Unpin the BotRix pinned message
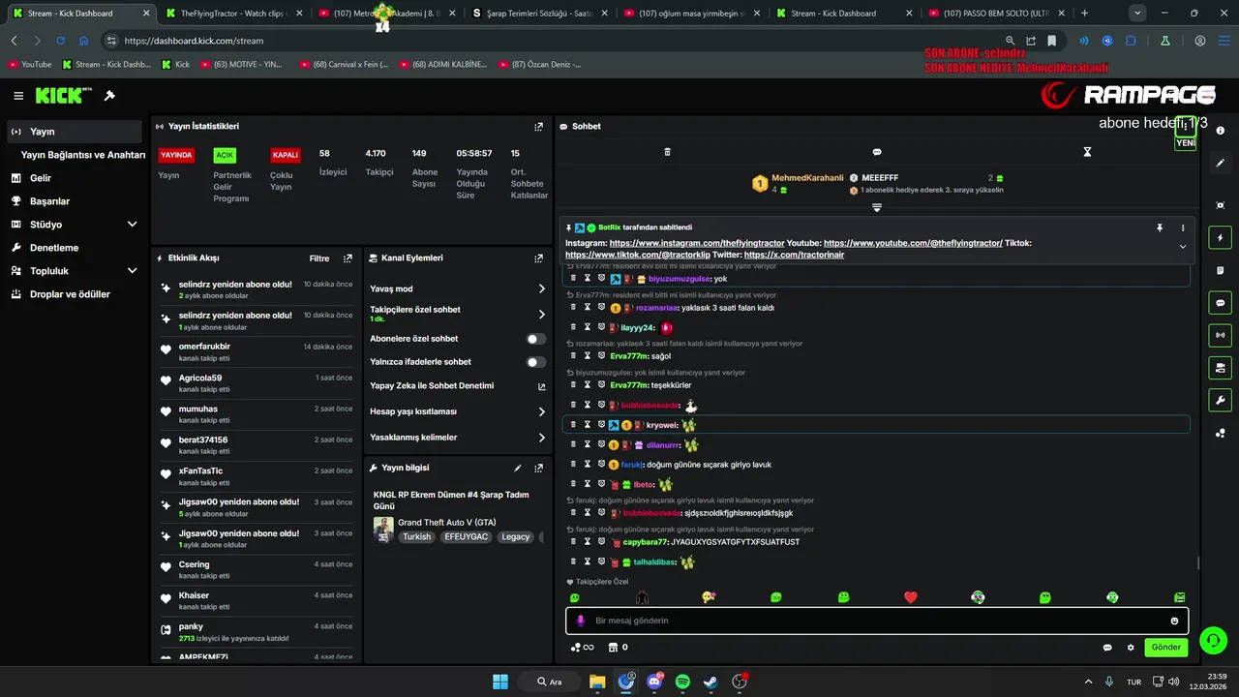The width and height of the screenshot is (1239, 697). coord(1159,227)
